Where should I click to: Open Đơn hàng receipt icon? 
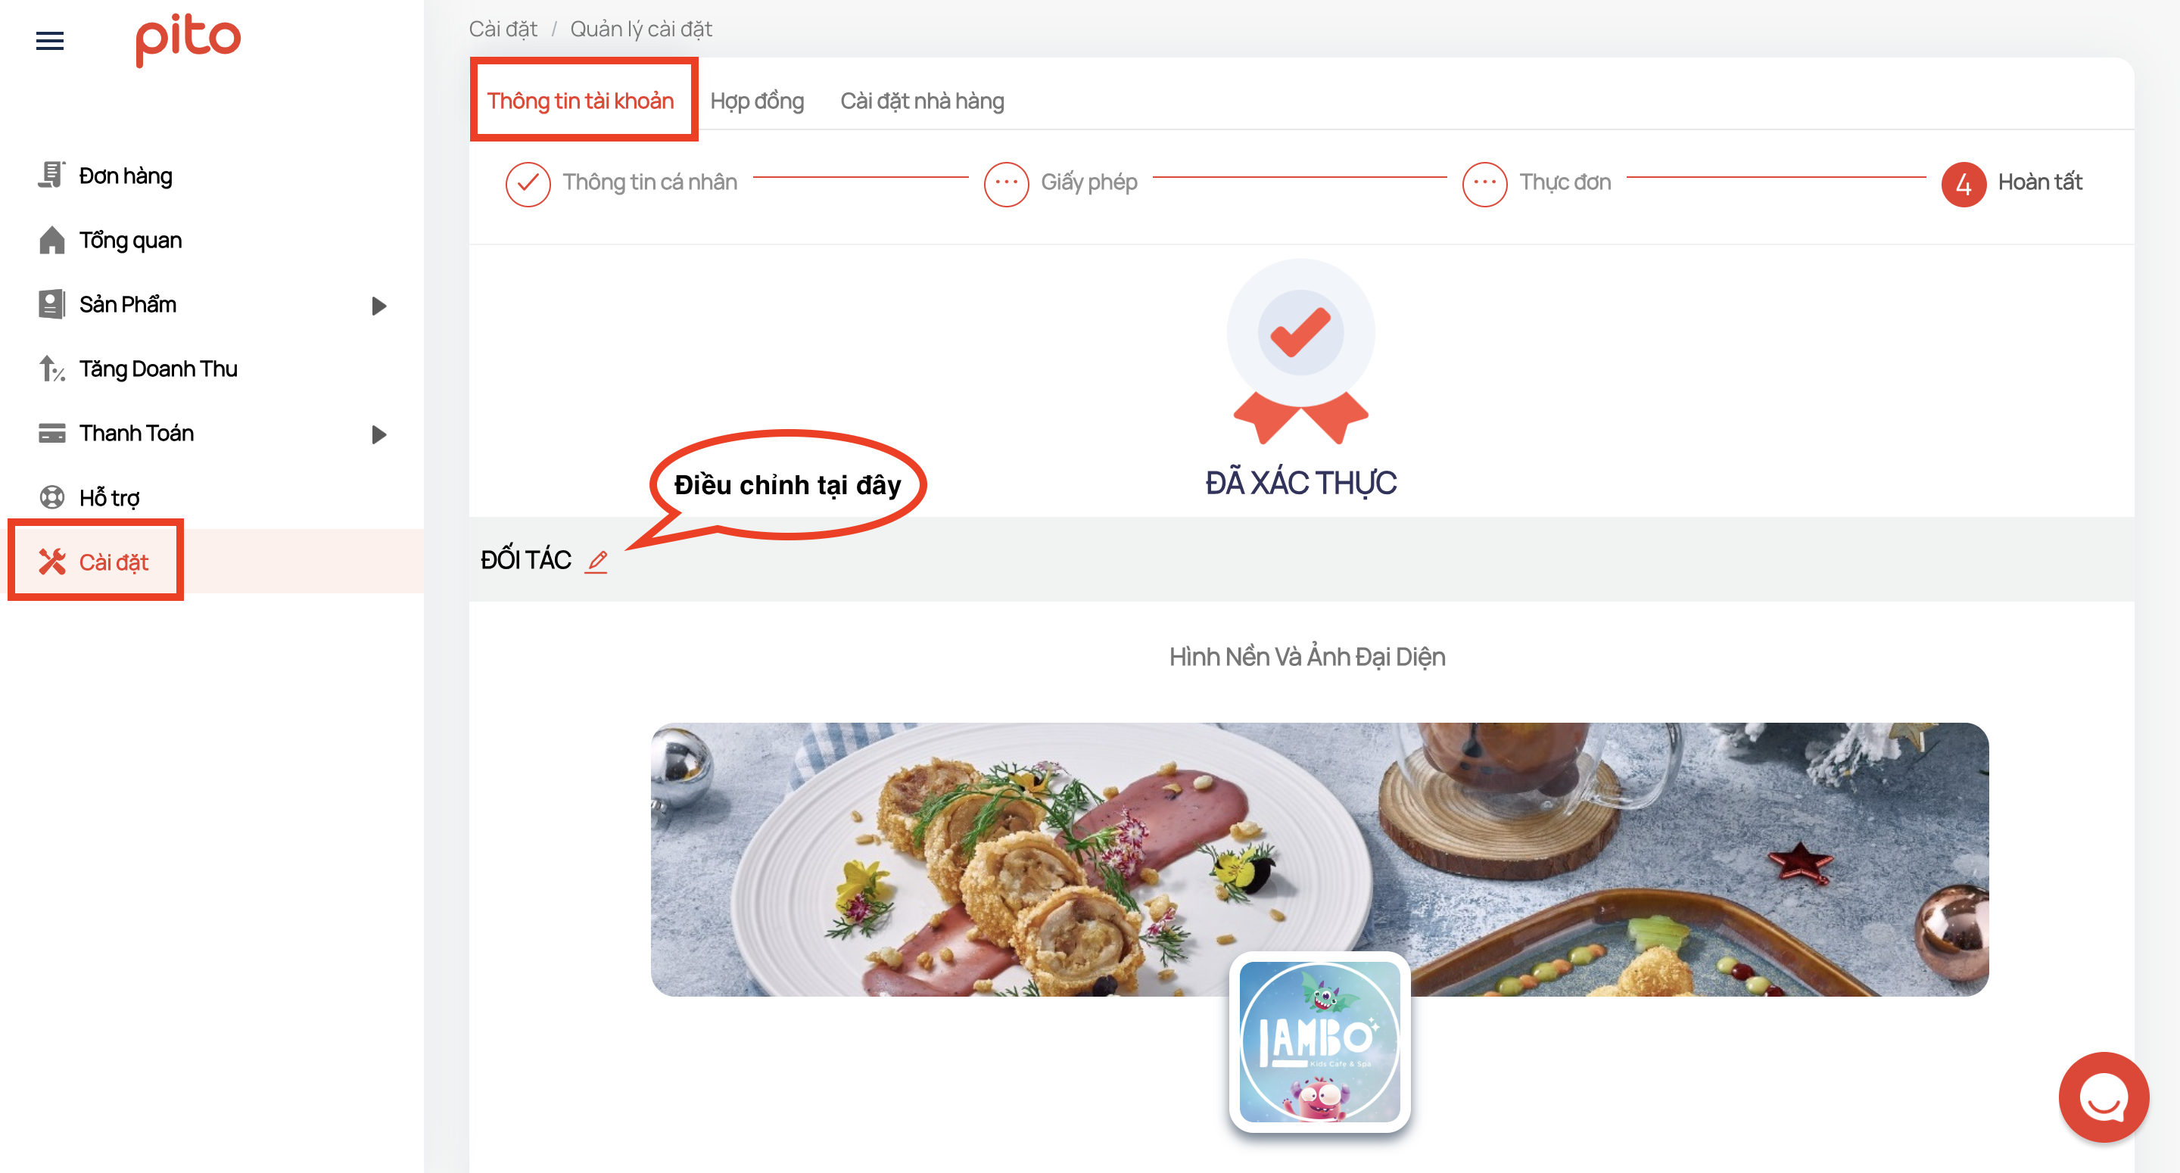[x=51, y=175]
